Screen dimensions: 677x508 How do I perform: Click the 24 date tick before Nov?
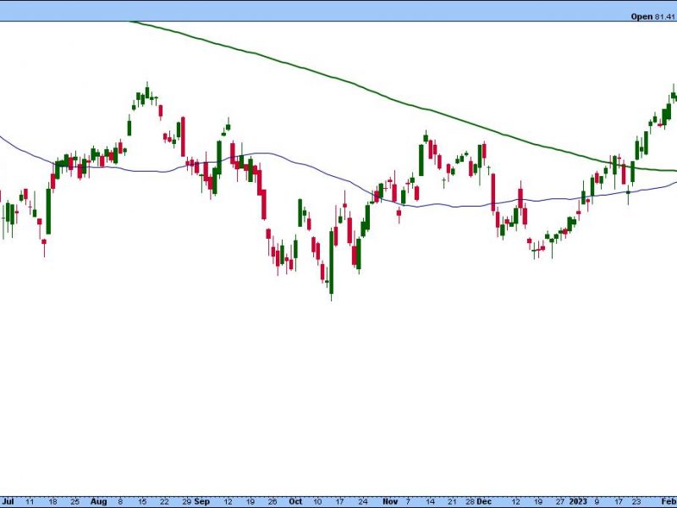(x=363, y=501)
